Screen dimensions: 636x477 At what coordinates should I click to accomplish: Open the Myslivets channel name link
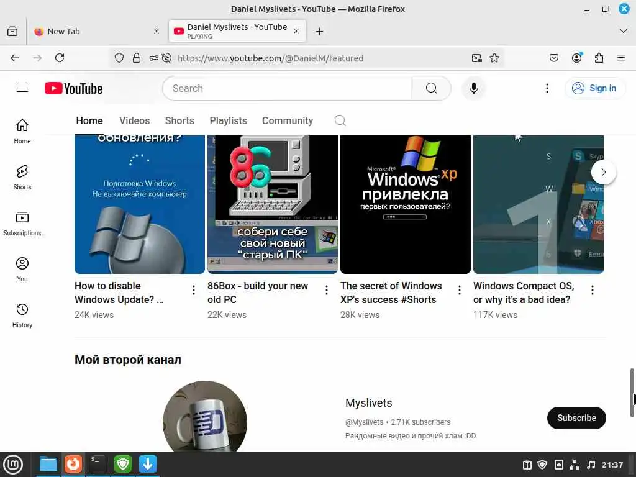(369, 402)
